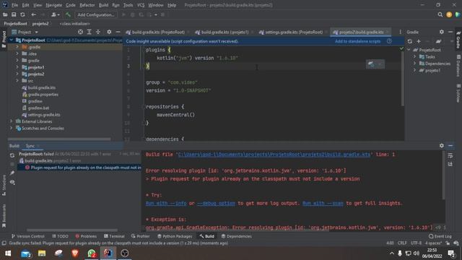Reload all Gradle projects icon

[410, 42]
